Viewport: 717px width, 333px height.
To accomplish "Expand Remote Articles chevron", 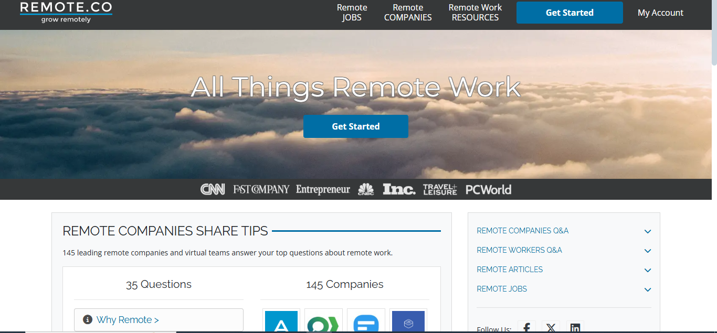I will pyautogui.click(x=648, y=270).
